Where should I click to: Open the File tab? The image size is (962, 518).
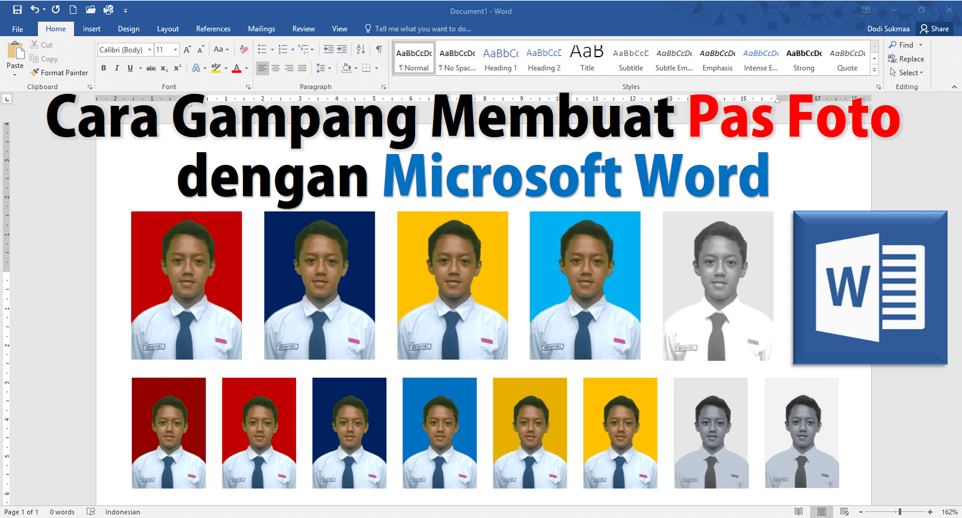pyautogui.click(x=17, y=29)
